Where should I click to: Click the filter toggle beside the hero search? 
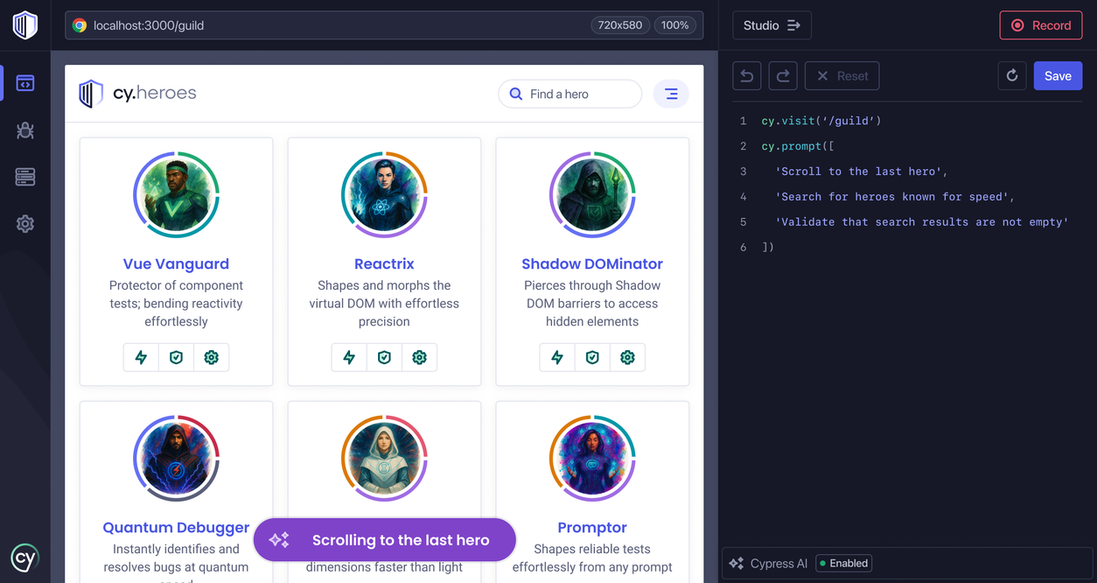click(671, 93)
